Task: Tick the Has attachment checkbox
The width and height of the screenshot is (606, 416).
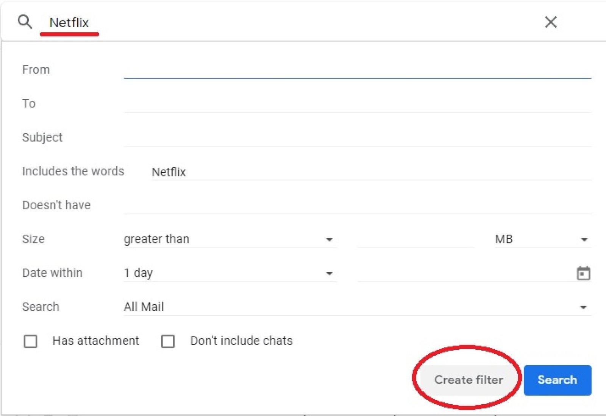Action: [30, 341]
